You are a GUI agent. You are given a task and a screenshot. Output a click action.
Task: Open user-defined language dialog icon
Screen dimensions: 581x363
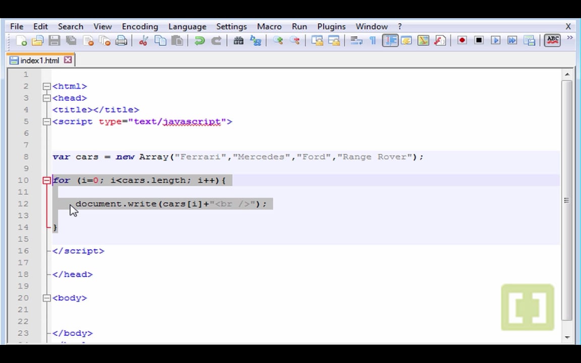(406, 40)
